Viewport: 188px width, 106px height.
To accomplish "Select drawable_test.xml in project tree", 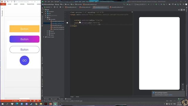I will tap(56, 25).
